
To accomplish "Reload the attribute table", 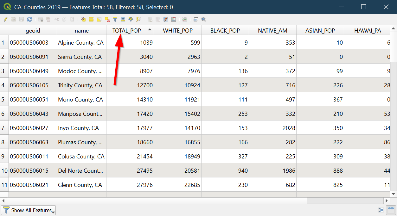I will (29, 19).
